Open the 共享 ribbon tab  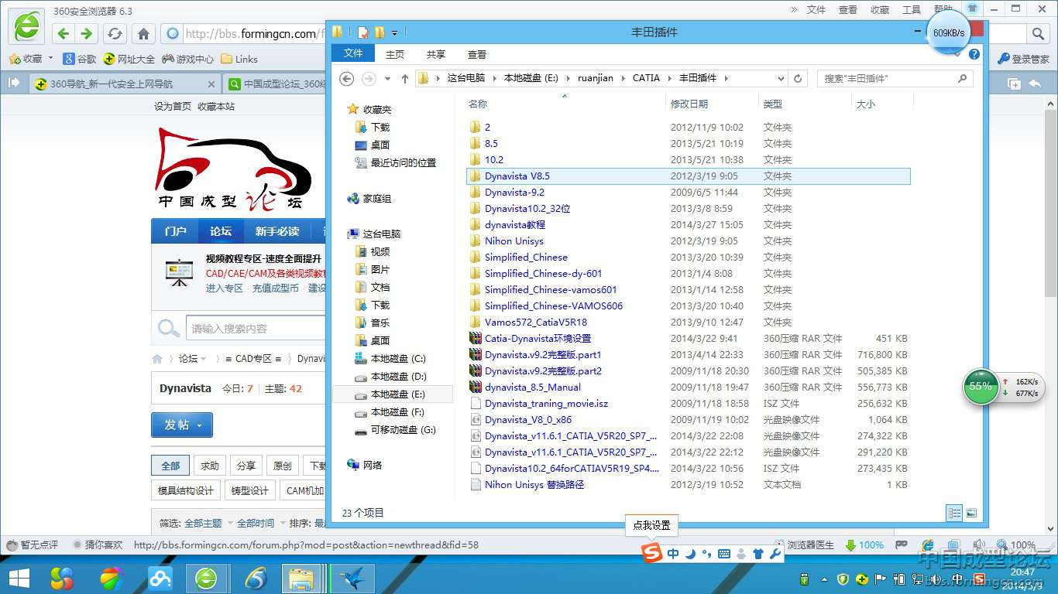pos(435,54)
